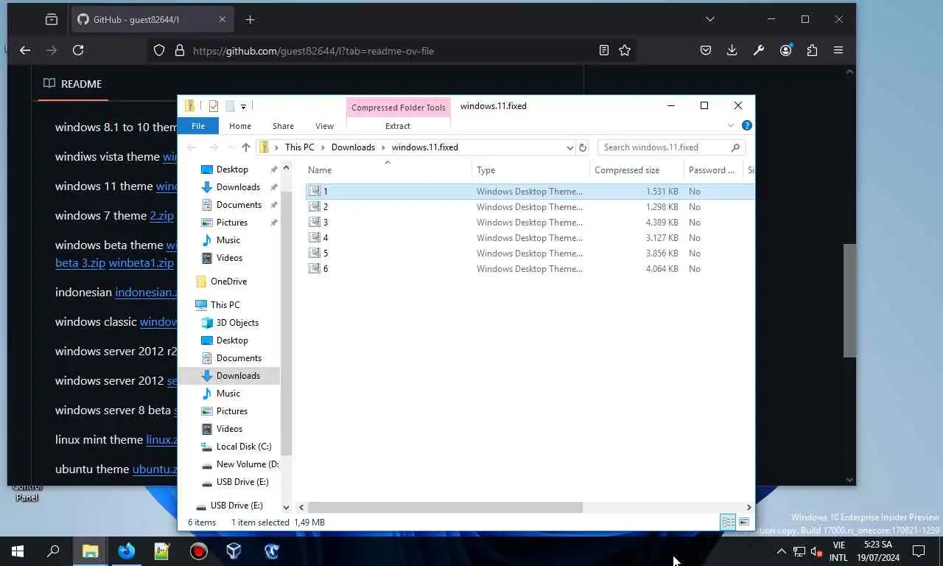Click padlock site security icon
Screen dimensions: 943x566
pos(179,51)
